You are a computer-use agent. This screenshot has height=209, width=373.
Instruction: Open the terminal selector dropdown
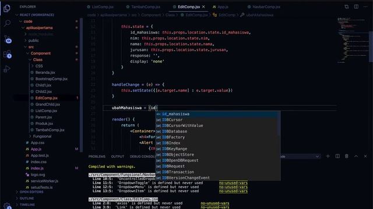(x=301, y=156)
